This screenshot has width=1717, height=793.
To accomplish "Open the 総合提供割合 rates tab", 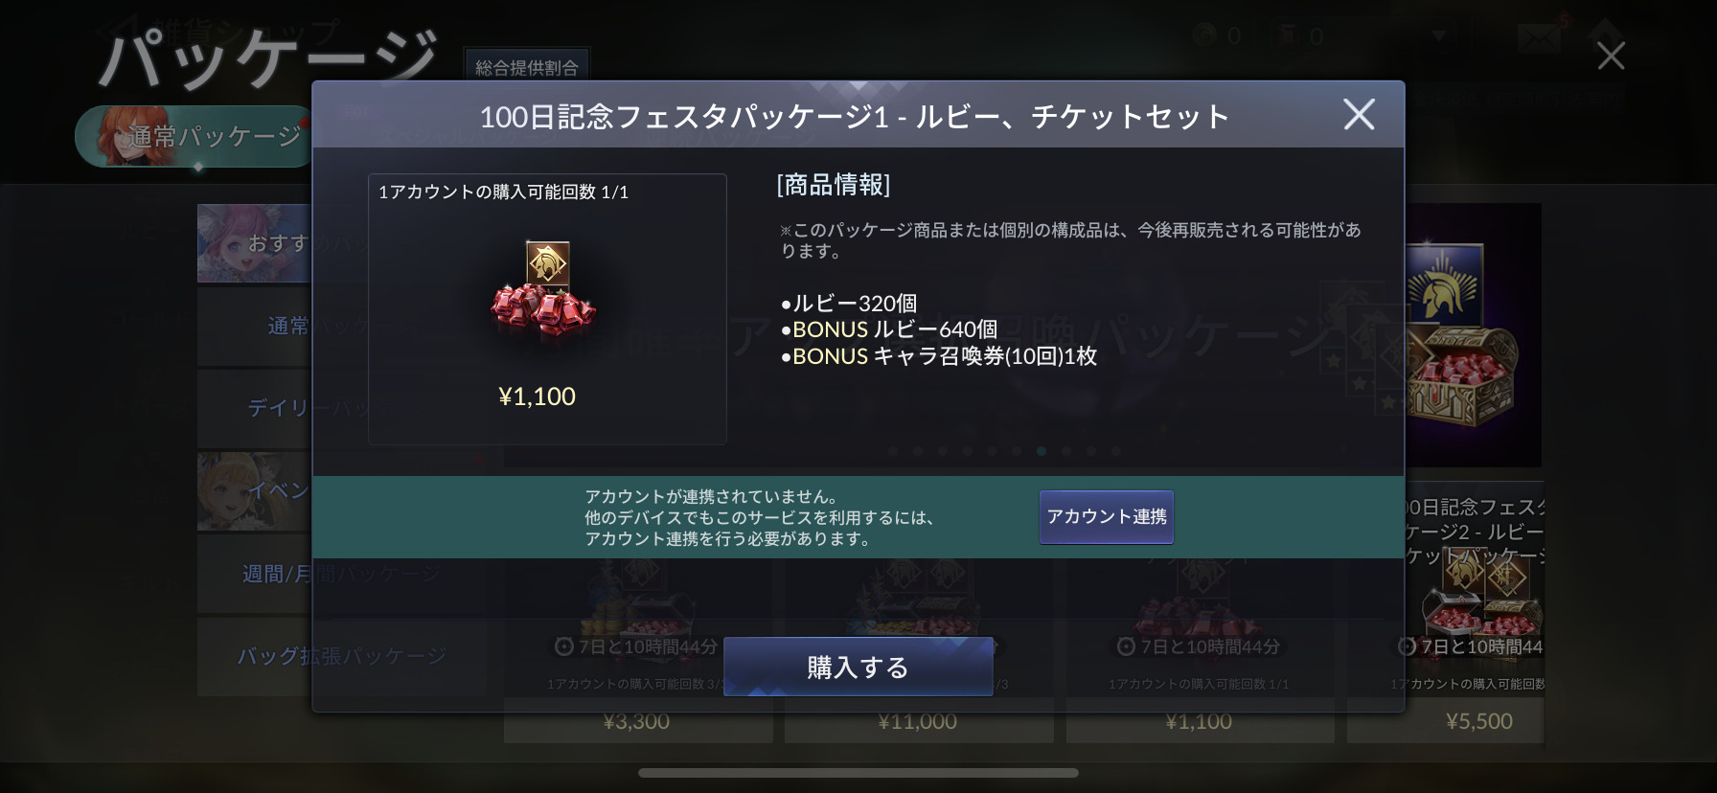I will [x=526, y=66].
